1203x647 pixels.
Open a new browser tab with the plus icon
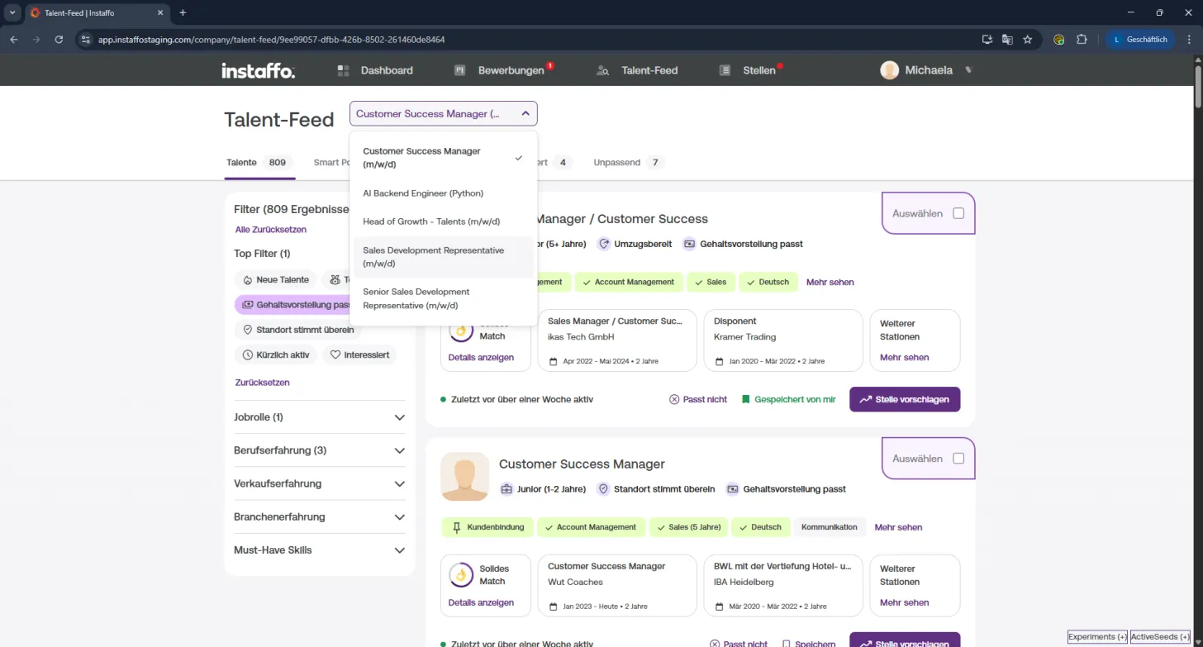183,12
